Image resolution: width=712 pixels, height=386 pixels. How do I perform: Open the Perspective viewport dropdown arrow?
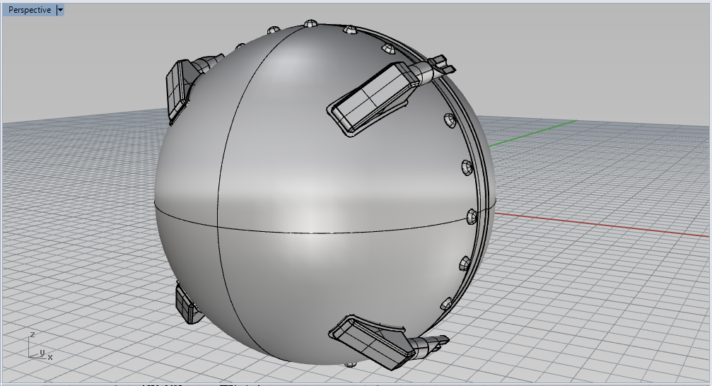pyautogui.click(x=60, y=10)
